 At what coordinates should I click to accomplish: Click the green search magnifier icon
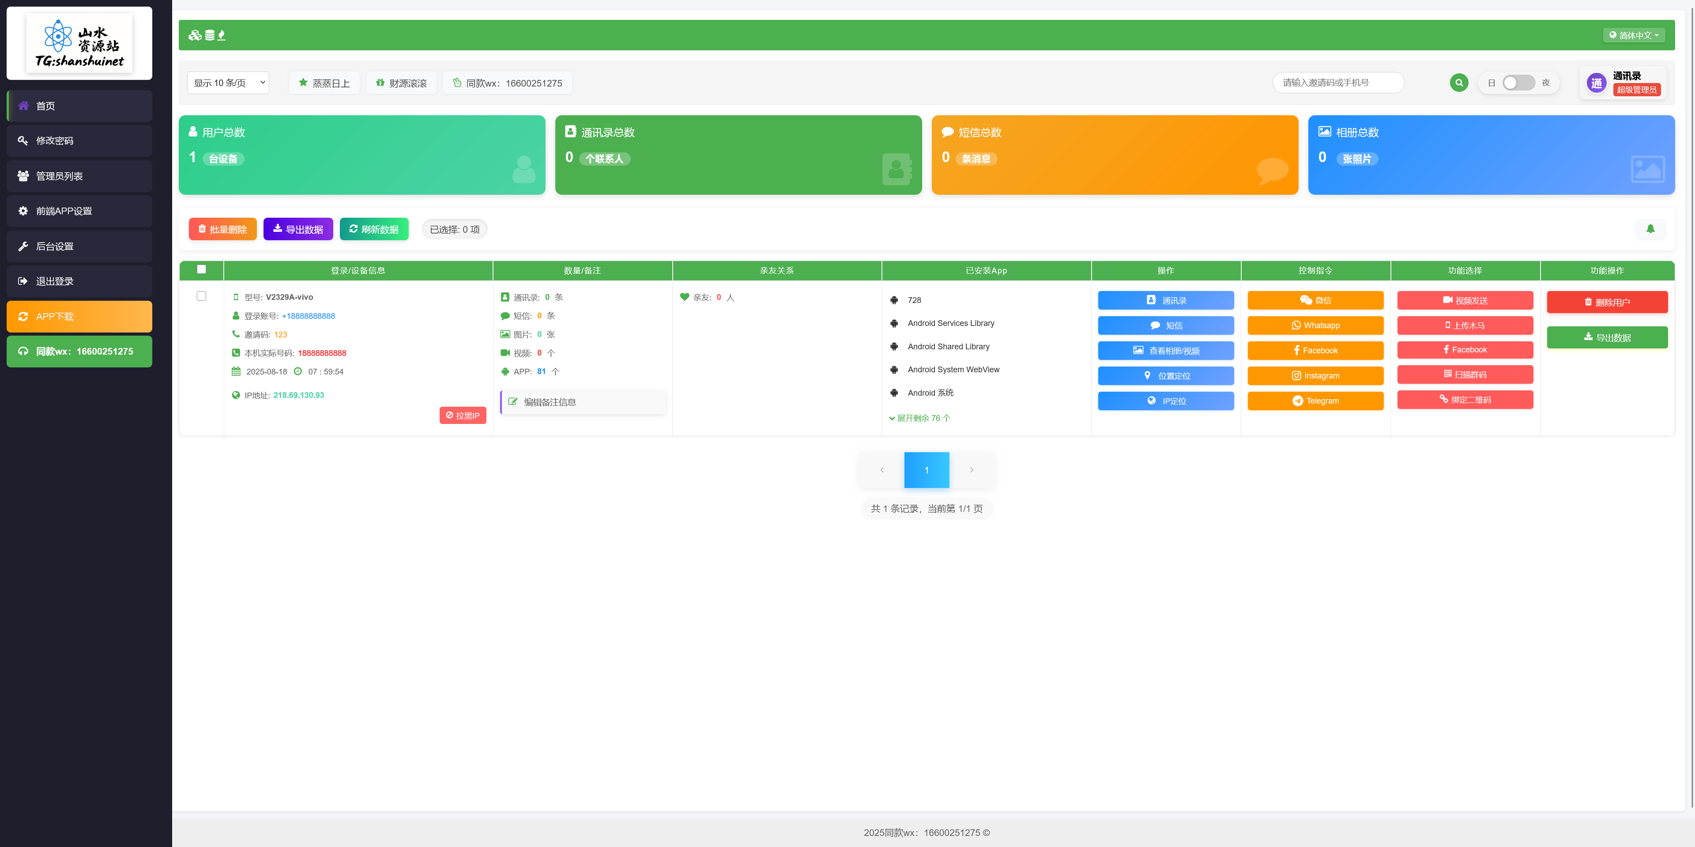coord(1458,83)
